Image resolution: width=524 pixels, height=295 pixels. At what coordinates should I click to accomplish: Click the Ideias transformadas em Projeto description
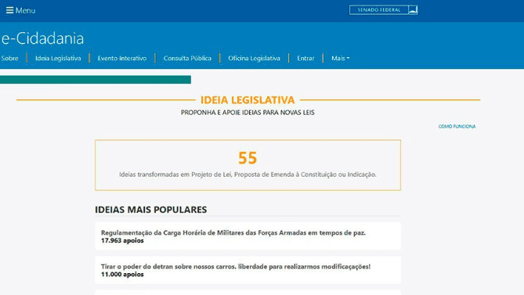pos(248,174)
